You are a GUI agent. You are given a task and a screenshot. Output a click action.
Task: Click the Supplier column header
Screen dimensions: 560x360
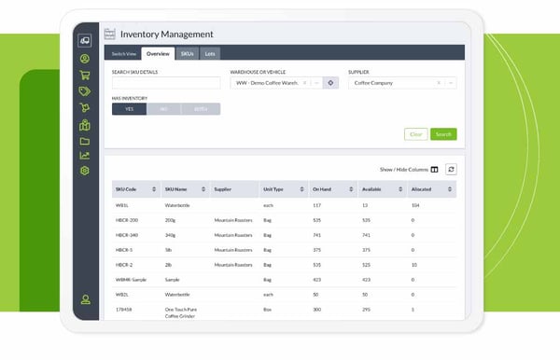point(234,189)
